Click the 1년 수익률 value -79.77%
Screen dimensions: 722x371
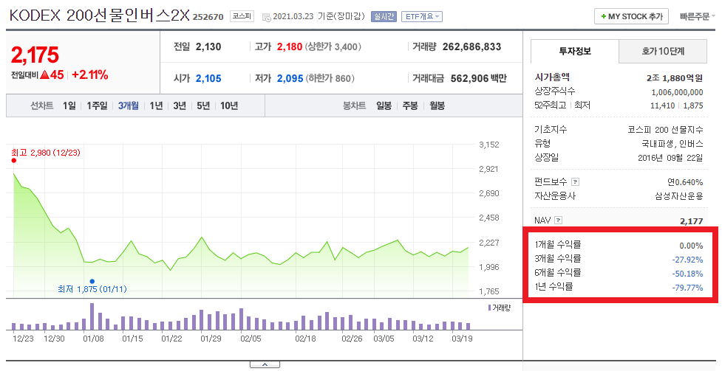click(687, 288)
